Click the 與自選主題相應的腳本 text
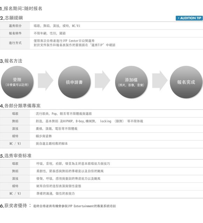This screenshot has height=223, width=203. 52,144
